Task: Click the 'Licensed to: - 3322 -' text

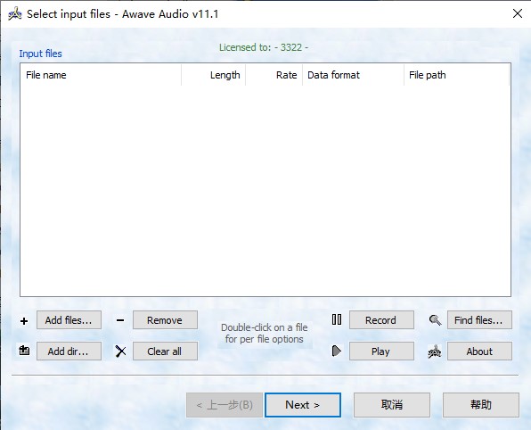Action: pos(264,47)
